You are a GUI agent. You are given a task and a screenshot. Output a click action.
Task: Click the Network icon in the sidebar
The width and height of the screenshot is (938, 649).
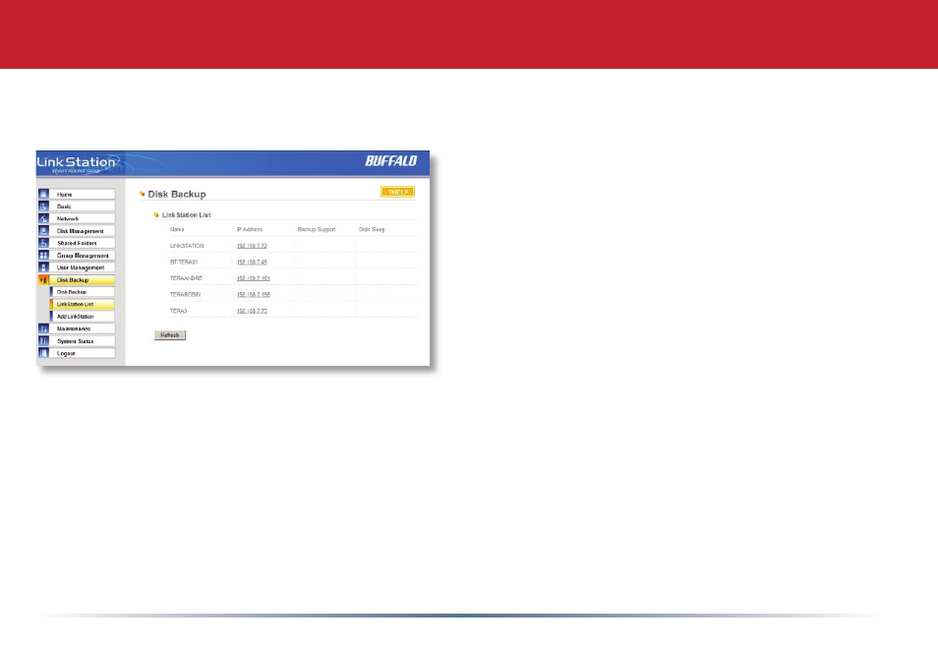43,219
